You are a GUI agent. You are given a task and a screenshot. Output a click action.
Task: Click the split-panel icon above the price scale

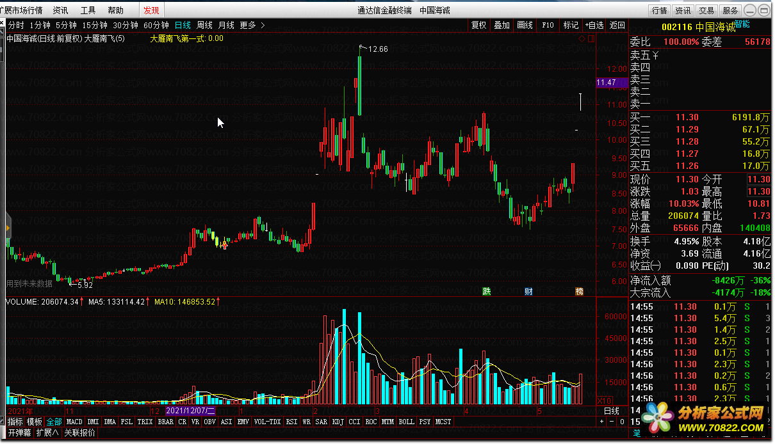point(591,38)
